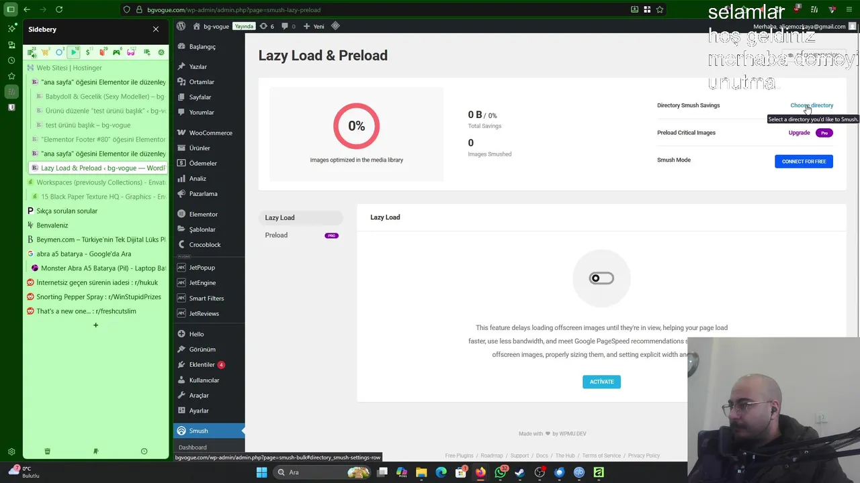Open the Ayarlar admin menu

(208, 411)
